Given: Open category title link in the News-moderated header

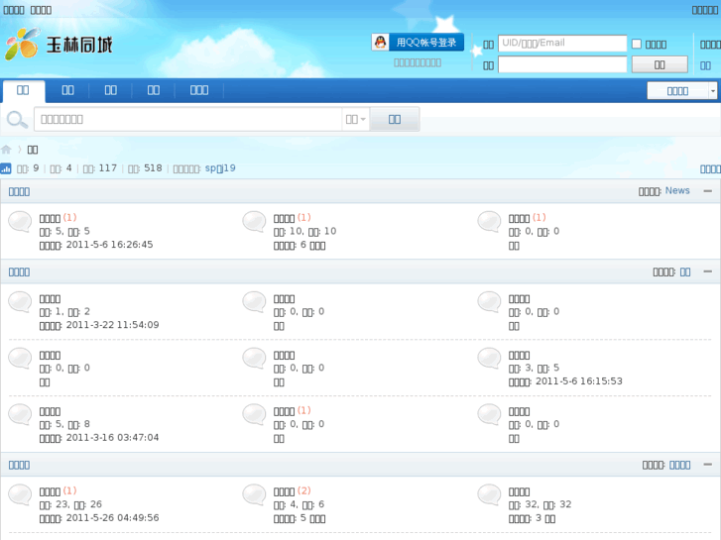Looking at the screenshot, I should pos(19,191).
